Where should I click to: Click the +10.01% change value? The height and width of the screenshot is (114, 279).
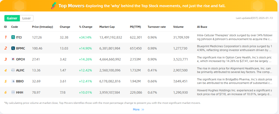[85, 93]
